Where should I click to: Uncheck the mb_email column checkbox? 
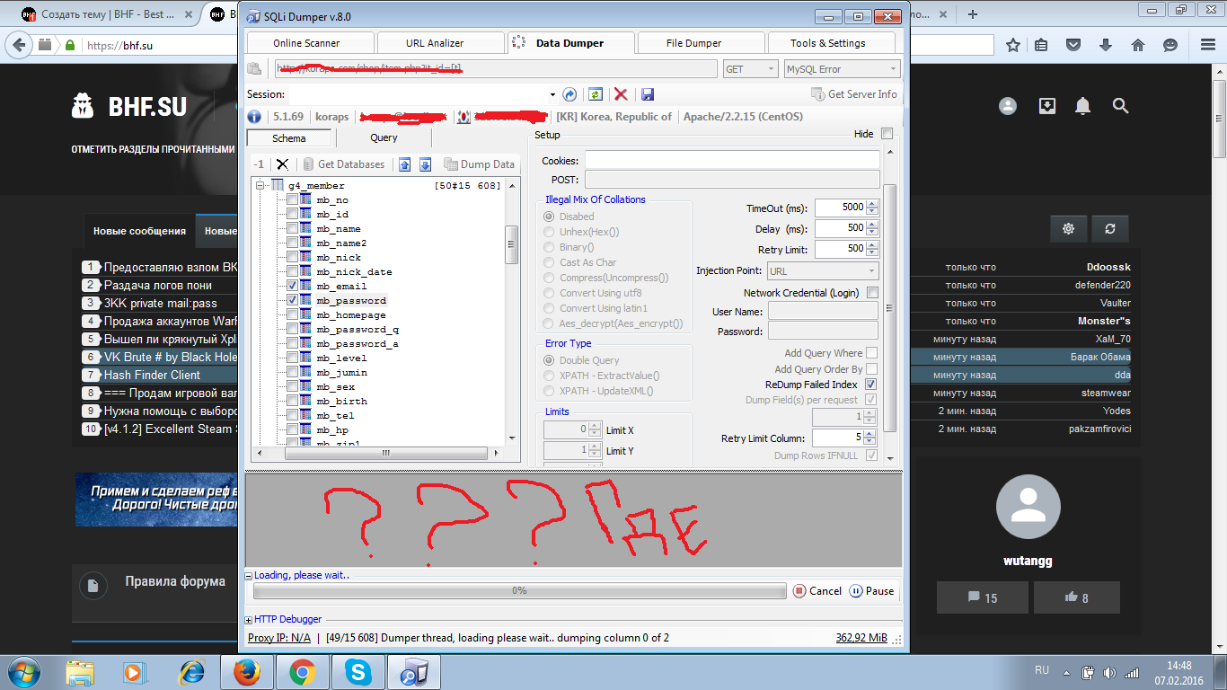pyautogui.click(x=292, y=286)
